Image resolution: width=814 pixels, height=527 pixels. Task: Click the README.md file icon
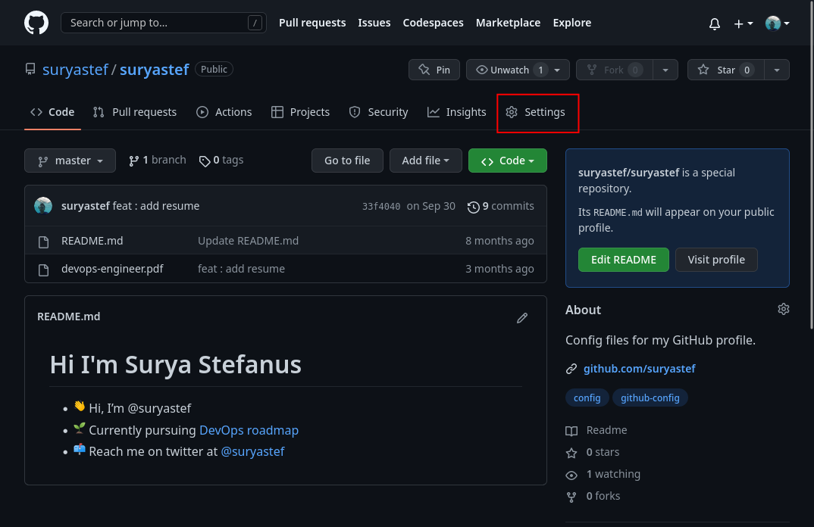44,242
